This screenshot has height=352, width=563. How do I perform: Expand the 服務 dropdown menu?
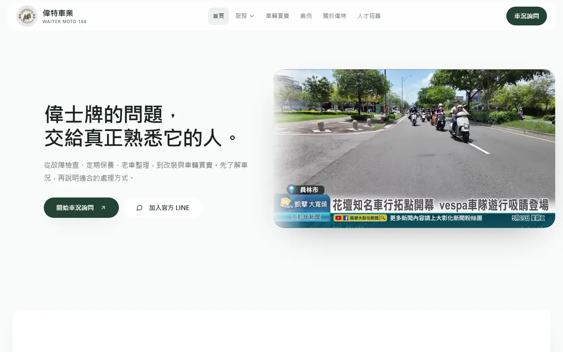(x=244, y=16)
